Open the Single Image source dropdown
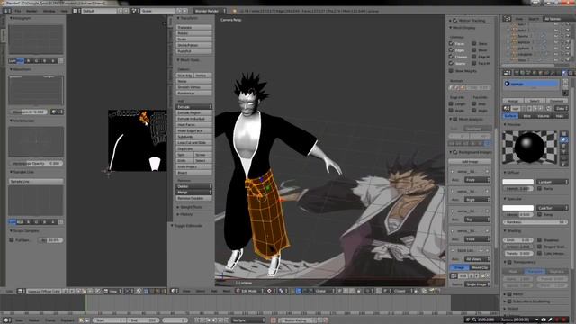Screen dimensions: 576x324 pos(477,284)
